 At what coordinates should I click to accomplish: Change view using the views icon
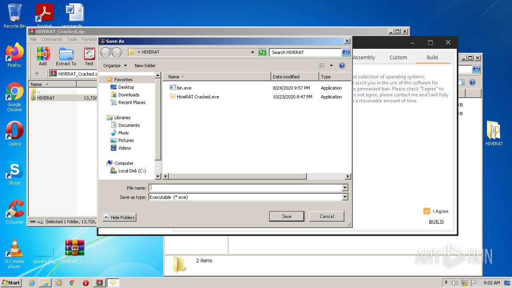click(322, 66)
